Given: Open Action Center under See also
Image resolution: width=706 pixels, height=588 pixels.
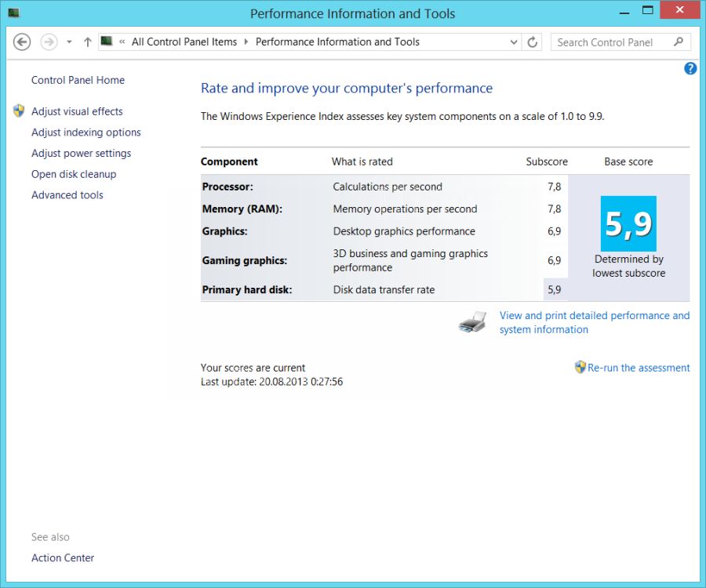Looking at the screenshot, I should pyautogui.click(x=63, y=558).
